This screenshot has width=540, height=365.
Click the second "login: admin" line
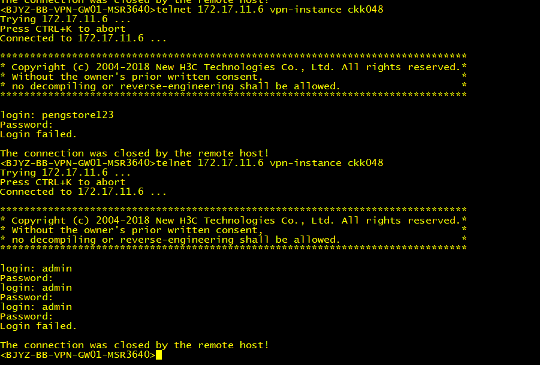tap(36, 288)
